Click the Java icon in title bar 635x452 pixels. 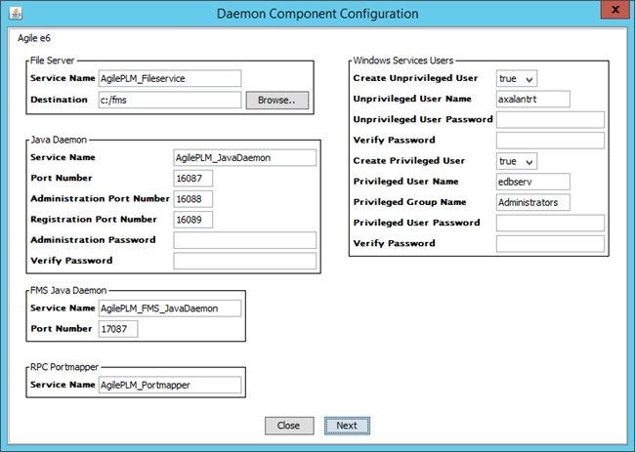pyautogui.click(x=16, y=14)
